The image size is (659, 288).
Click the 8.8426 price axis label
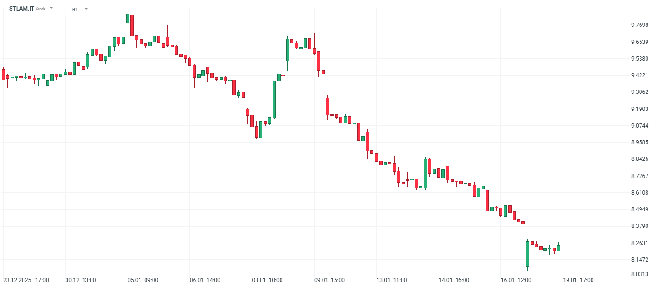640,159
